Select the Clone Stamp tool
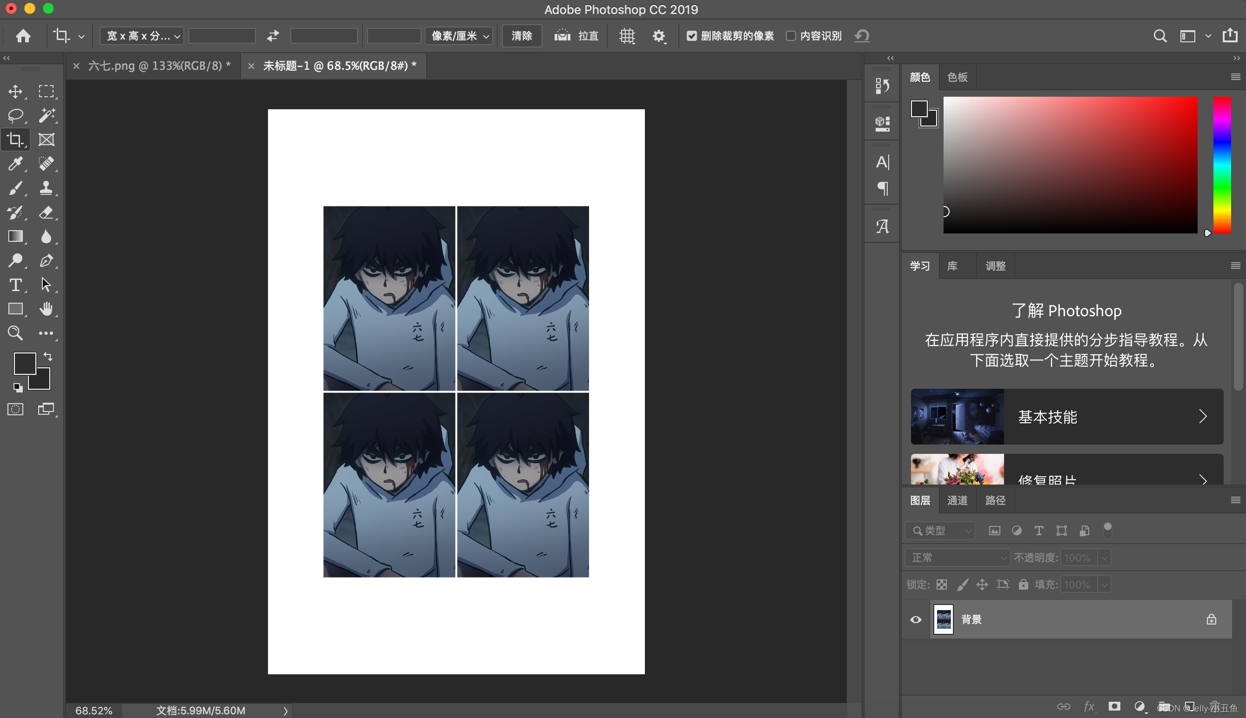 tap(47, 188)
